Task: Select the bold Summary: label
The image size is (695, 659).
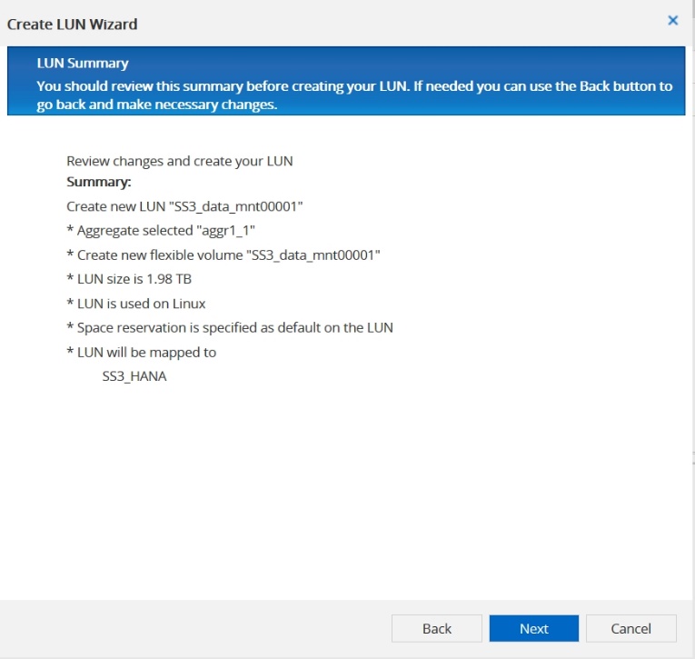Action: [101, 182]
